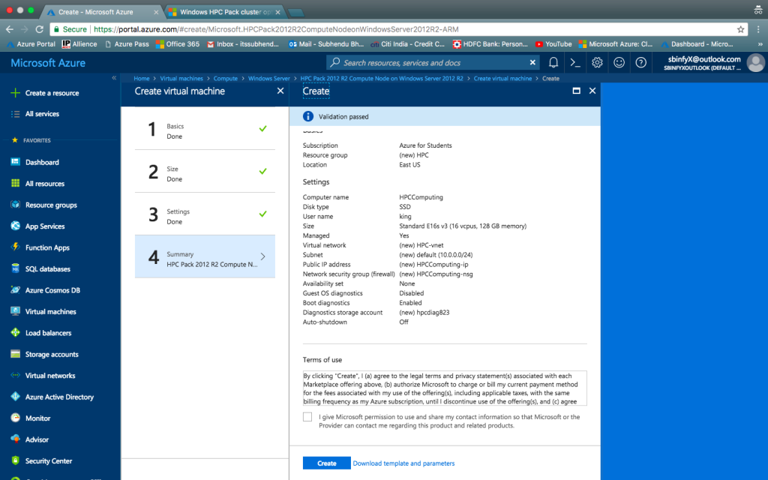Click the Microsoft Azure logo text

48,63
